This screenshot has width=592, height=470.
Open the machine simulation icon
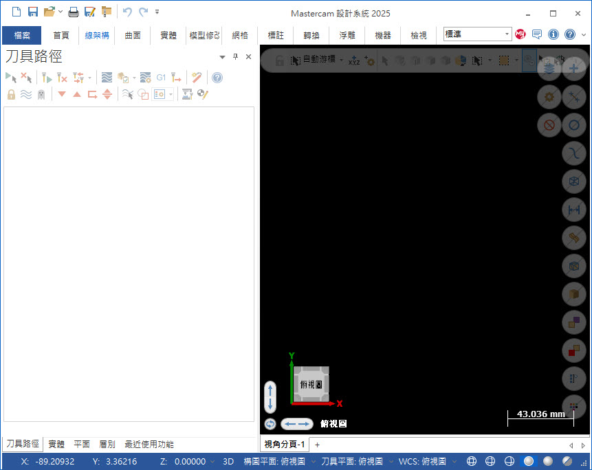point(187,94)
